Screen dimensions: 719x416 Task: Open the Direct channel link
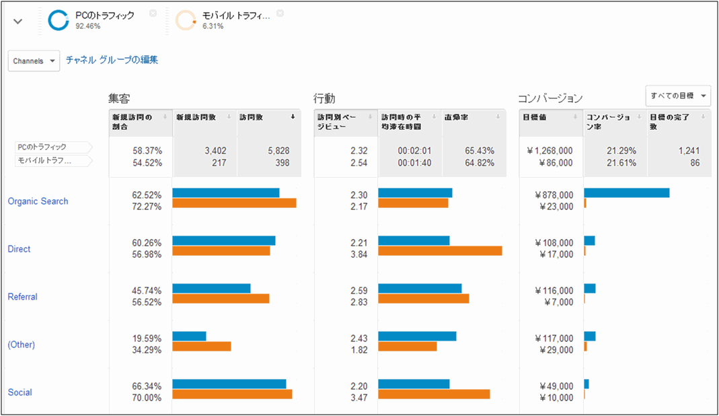(19, 249)
